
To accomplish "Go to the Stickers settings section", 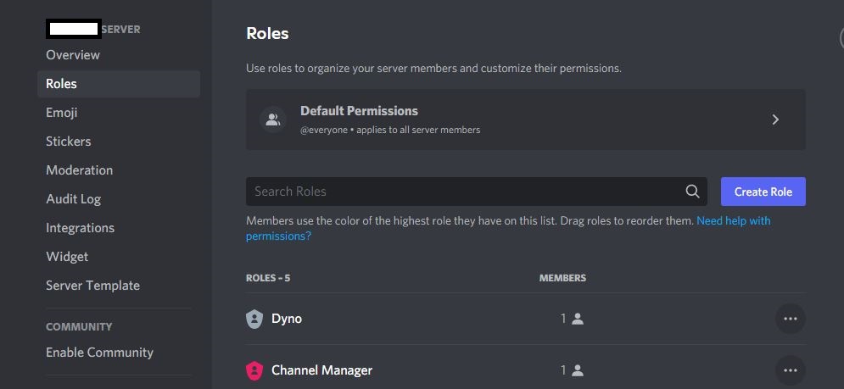I will click(69, 142).
